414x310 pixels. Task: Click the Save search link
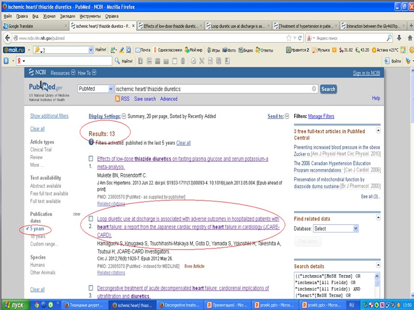(x=145, y=99)
